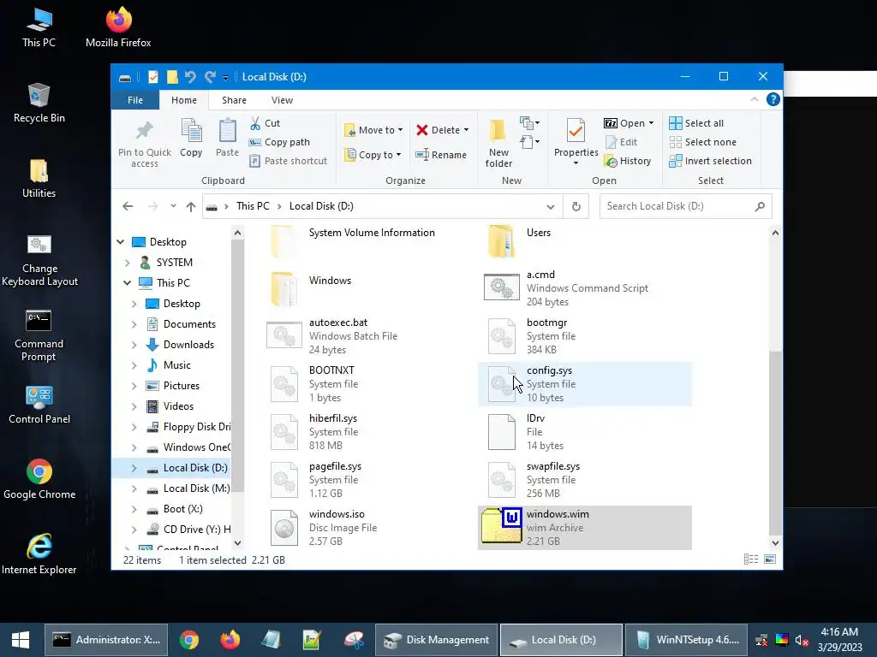
Task: Expand Local Disk (M:) tree node
Action: click(134, 488)
